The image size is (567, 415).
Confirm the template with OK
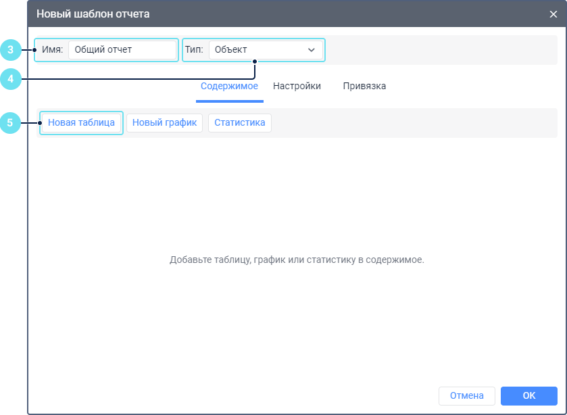point(528,395)
